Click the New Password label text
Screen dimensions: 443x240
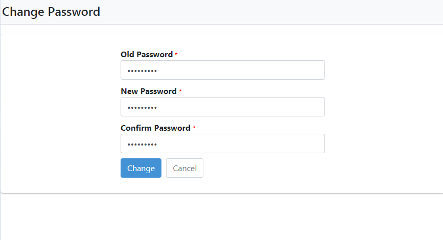point(149,91)
